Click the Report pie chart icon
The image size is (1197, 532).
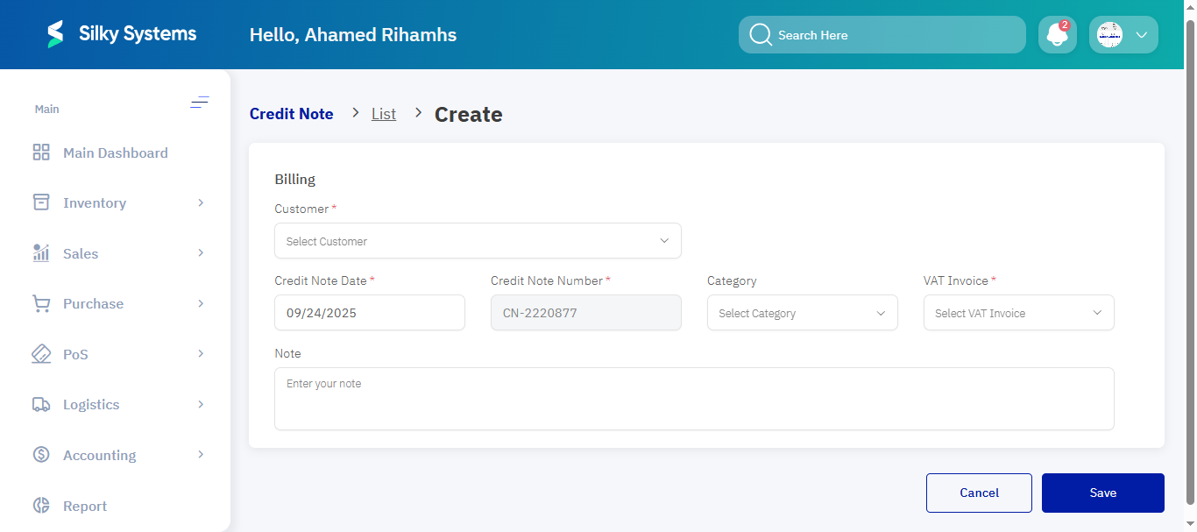coord(40,505)
